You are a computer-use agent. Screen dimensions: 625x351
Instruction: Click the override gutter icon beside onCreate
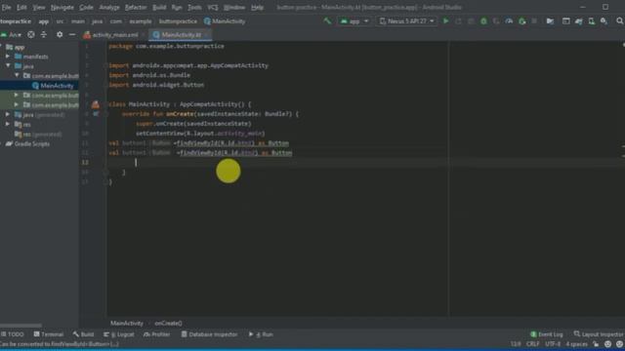(x=96, y=114)
